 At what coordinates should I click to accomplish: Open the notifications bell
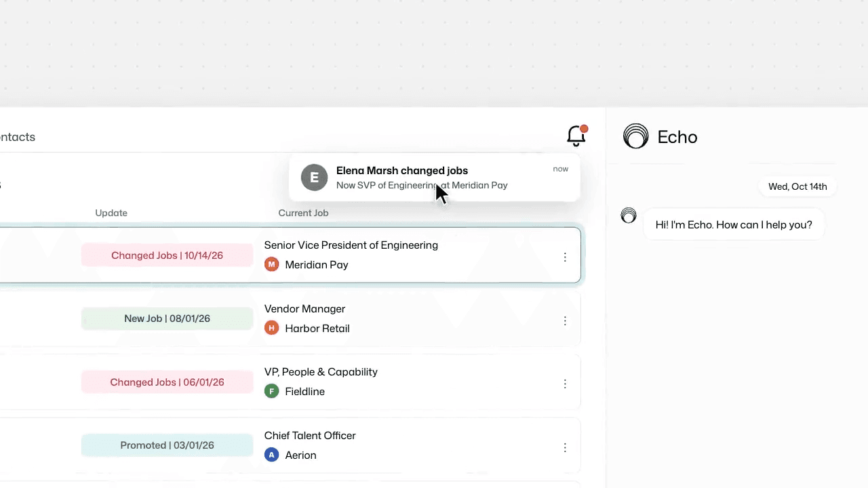pyautogui.click(x=576, y=136)
